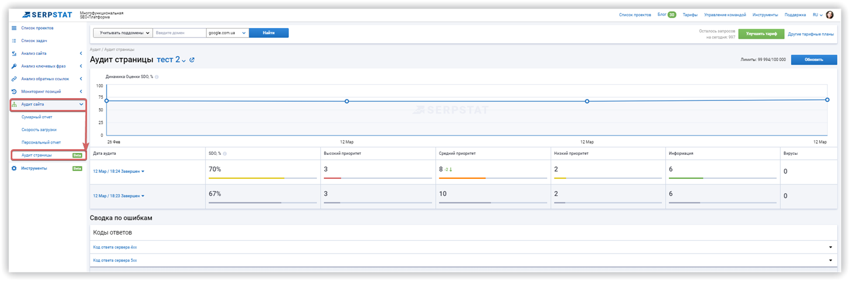
Task: Open Тарифы in the top navigation
Action: [690, 15]
